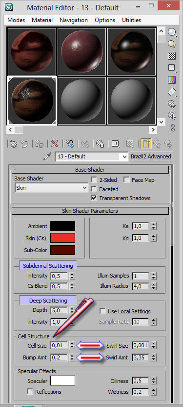Image resolution: width=183 pixels, height=407 pixels.
Task: Click the Select by Material icon
Action: (x=172, y=116)
